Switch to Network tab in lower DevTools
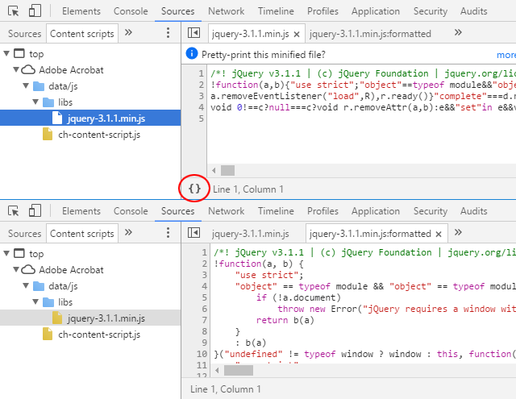 point(226,211)
